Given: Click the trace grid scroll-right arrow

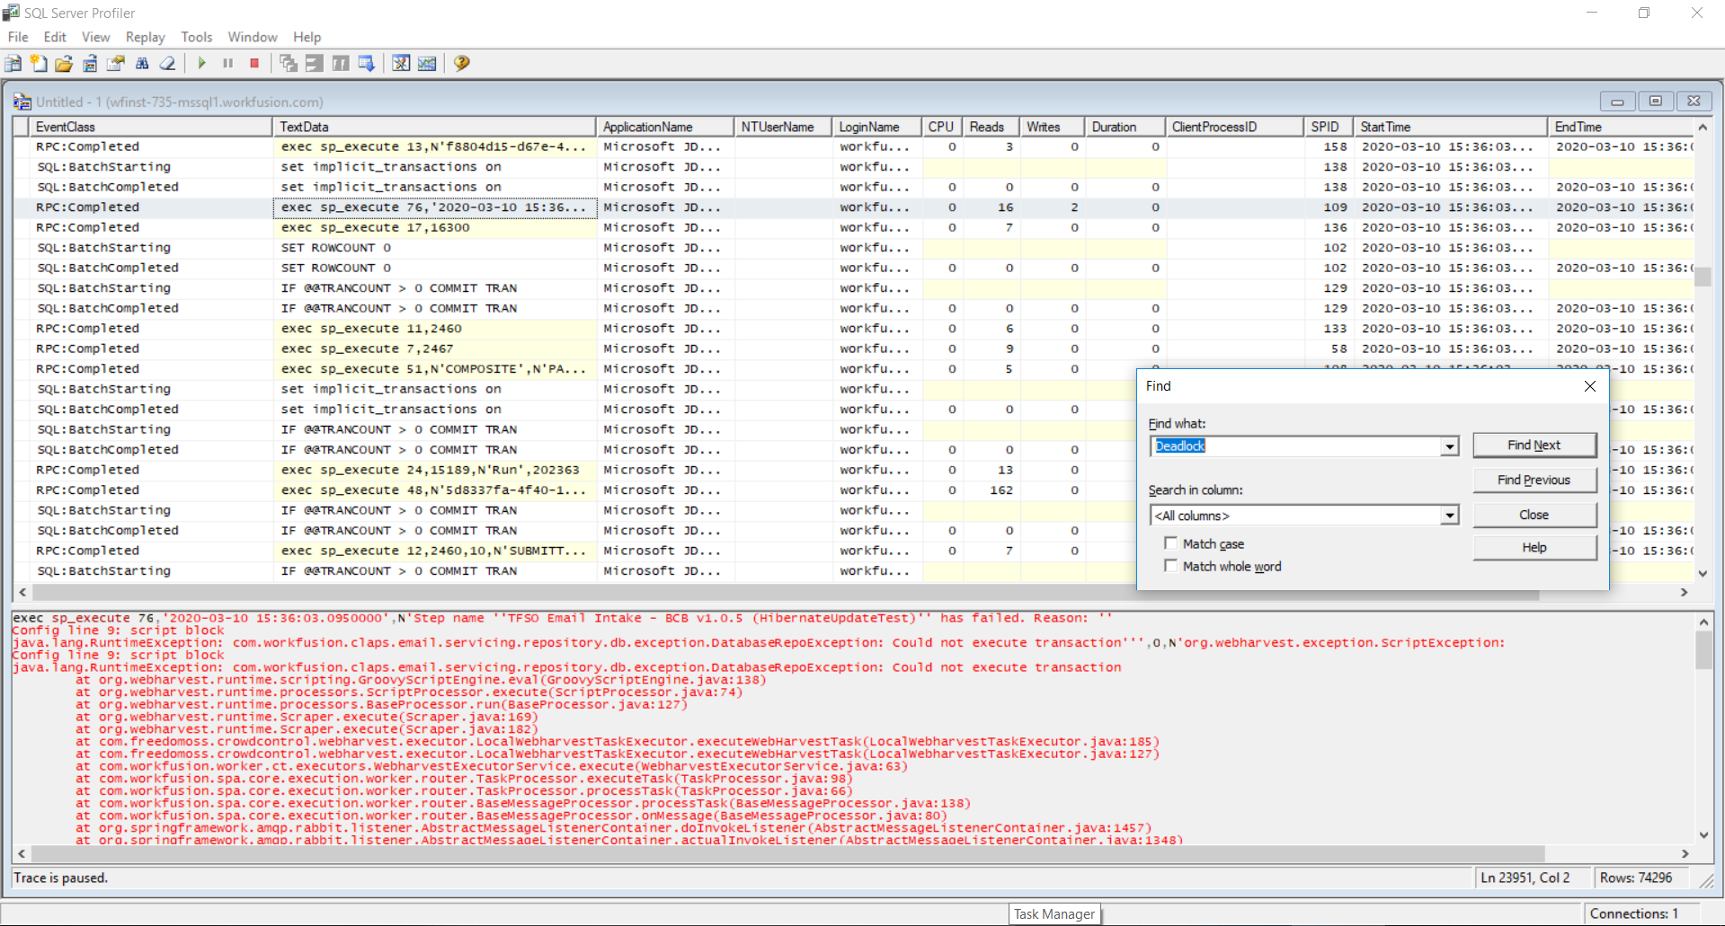Looking at the screenshot, I should click(1685, 593).
